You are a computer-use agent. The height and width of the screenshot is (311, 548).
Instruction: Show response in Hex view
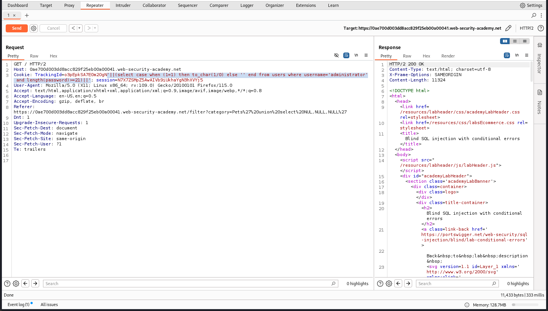pos(426,56)
